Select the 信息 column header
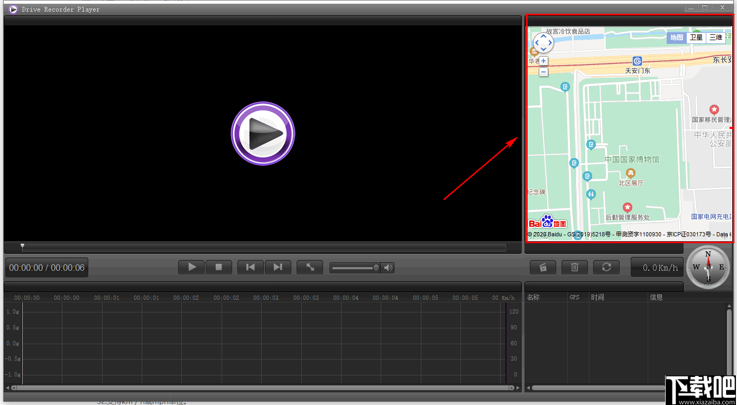737x405 pixels. [x=656, y=297]
